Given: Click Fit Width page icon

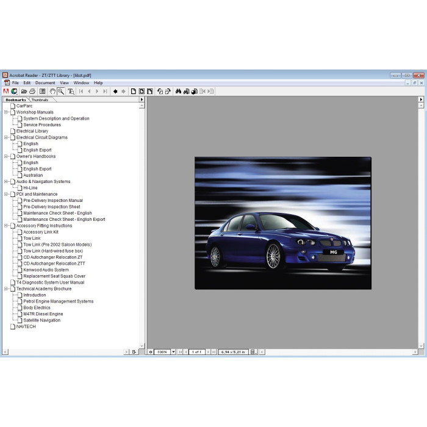Looking at the screenshot, I should click(150, 91).
